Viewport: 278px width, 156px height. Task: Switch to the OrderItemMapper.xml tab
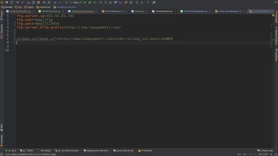coord(230,11)
